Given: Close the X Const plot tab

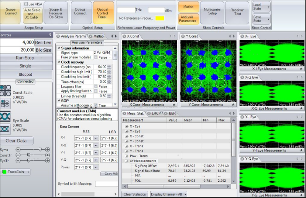Looking at the screenshot, I should (x=124, y=36).
